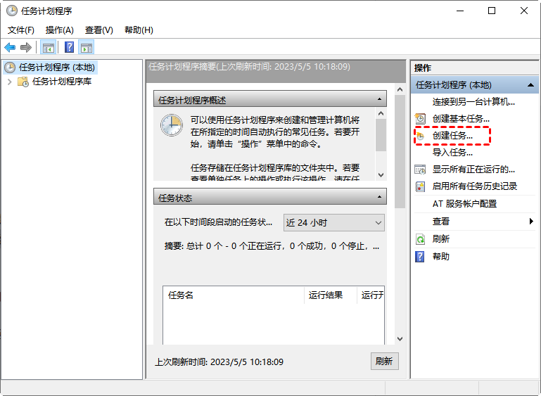Click the 操作 pane header text
The image size is (541, 396).
[423, 68]
